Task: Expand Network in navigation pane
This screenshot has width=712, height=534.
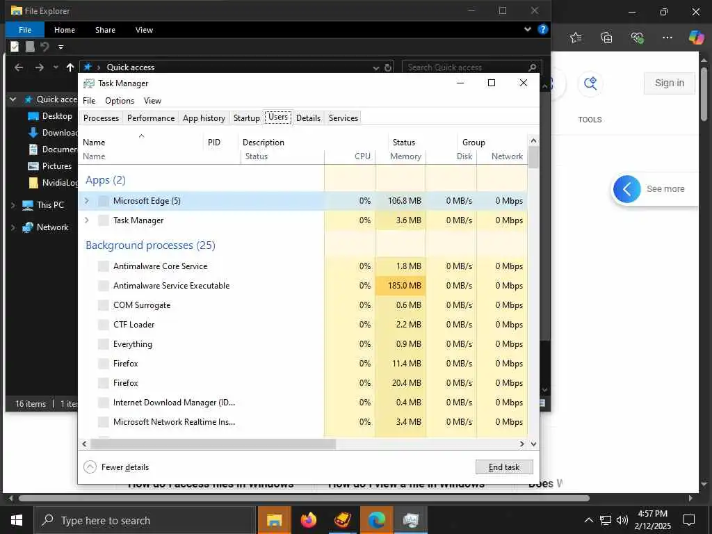Action: 13,227
